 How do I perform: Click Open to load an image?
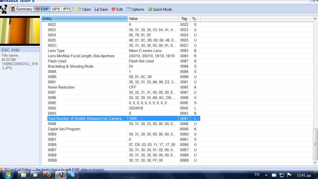click(84, 10)
